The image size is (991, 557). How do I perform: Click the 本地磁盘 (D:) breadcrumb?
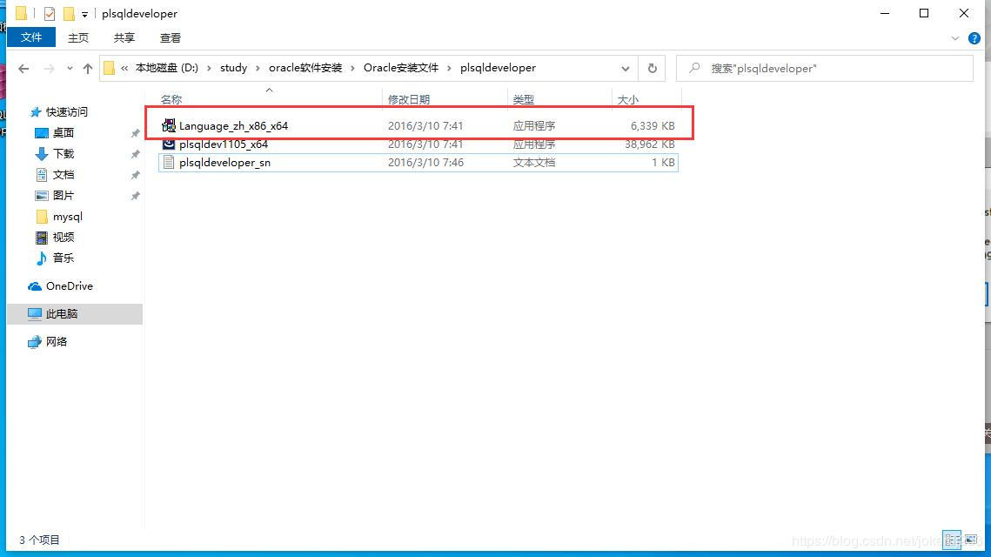pos(167,68)
